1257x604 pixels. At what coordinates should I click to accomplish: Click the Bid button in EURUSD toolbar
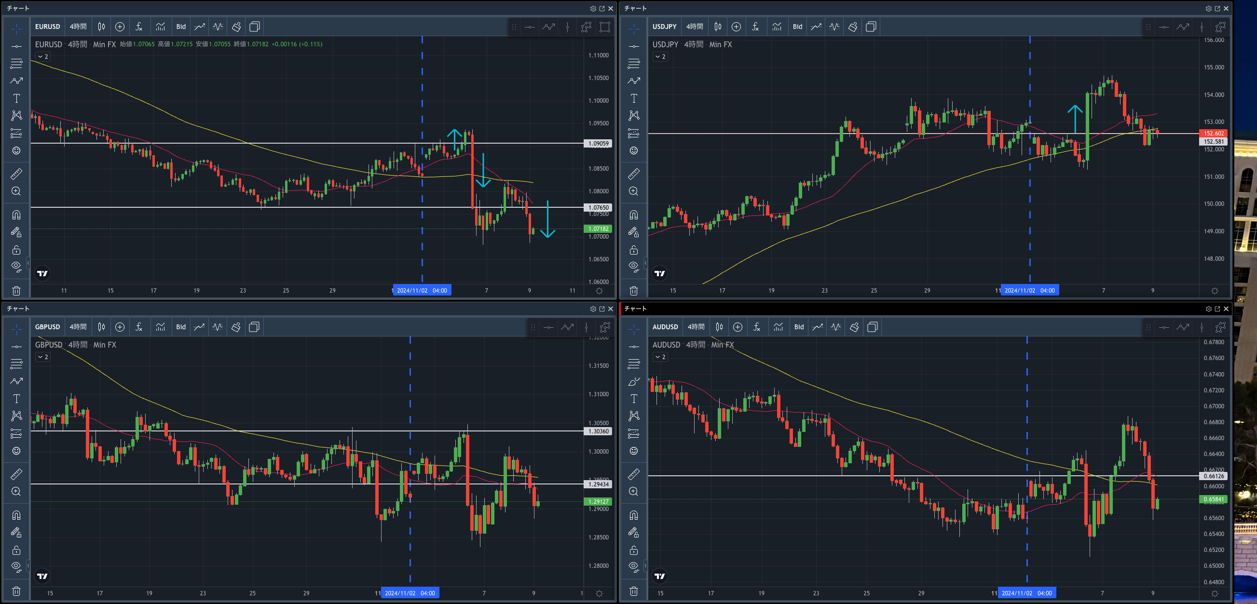(x=181, y=27)
